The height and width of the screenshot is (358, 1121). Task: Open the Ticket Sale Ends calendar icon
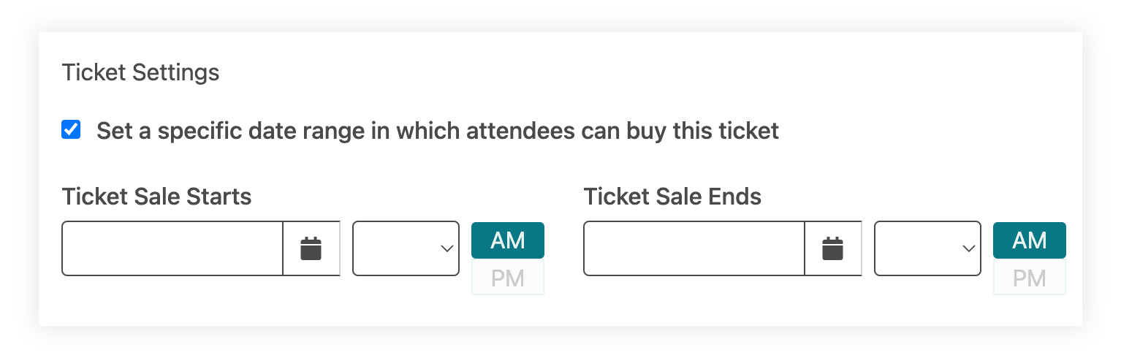(833, 248)
